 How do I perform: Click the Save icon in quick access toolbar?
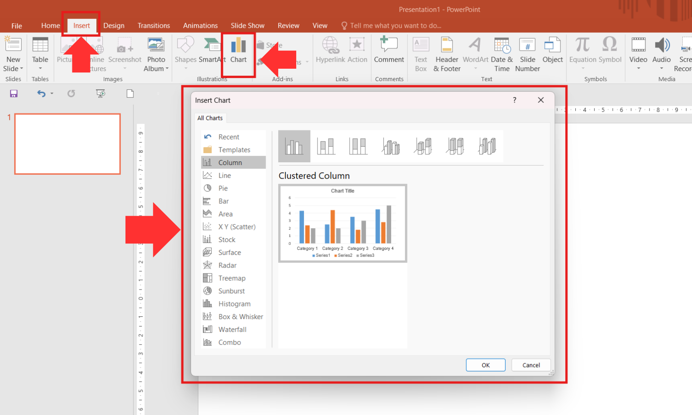14,94
